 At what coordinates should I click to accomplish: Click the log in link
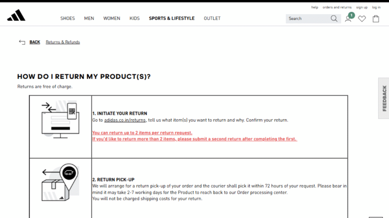376,7
